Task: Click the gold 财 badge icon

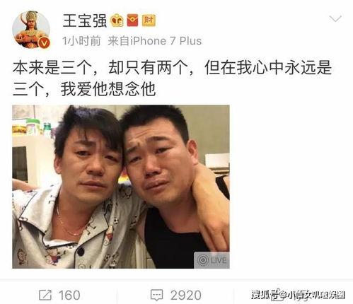Action: (x=149, y=21)
